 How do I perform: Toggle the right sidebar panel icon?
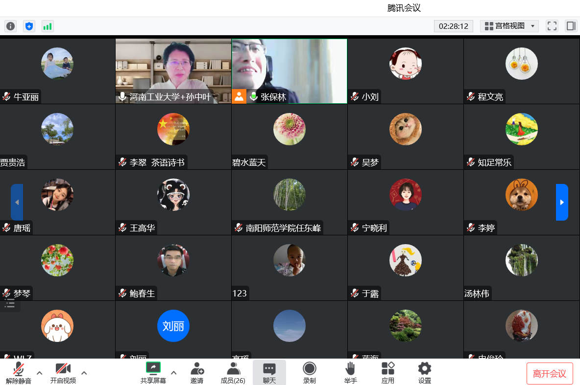[571, 26]
